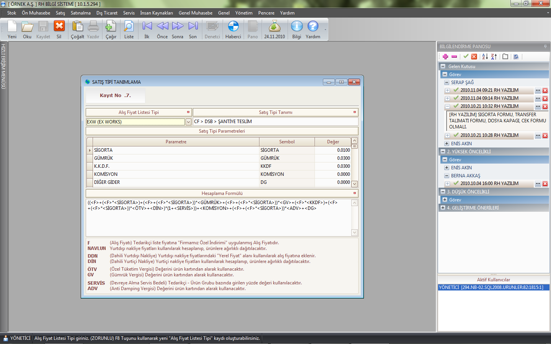
Task: Pin the Bilgilendirme Panosu panel
Action: coord(545,47)
